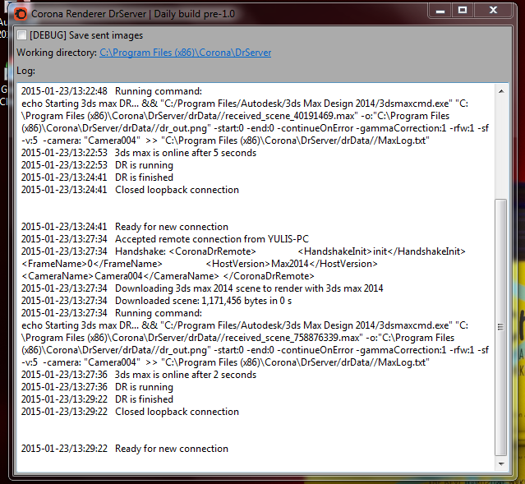Click the log vertical scrollbar thumb
The width and height of the screenshot is (525, 484).
click(501, 327)
